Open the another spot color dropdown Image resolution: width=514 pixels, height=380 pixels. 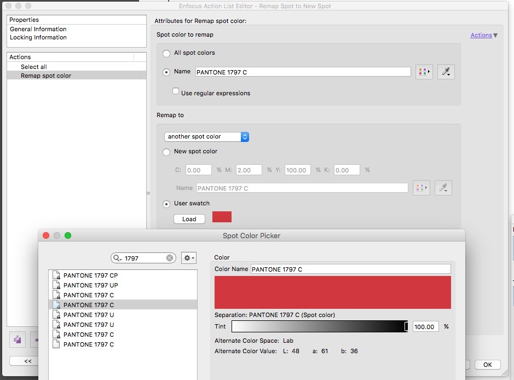tap(206, 137)
